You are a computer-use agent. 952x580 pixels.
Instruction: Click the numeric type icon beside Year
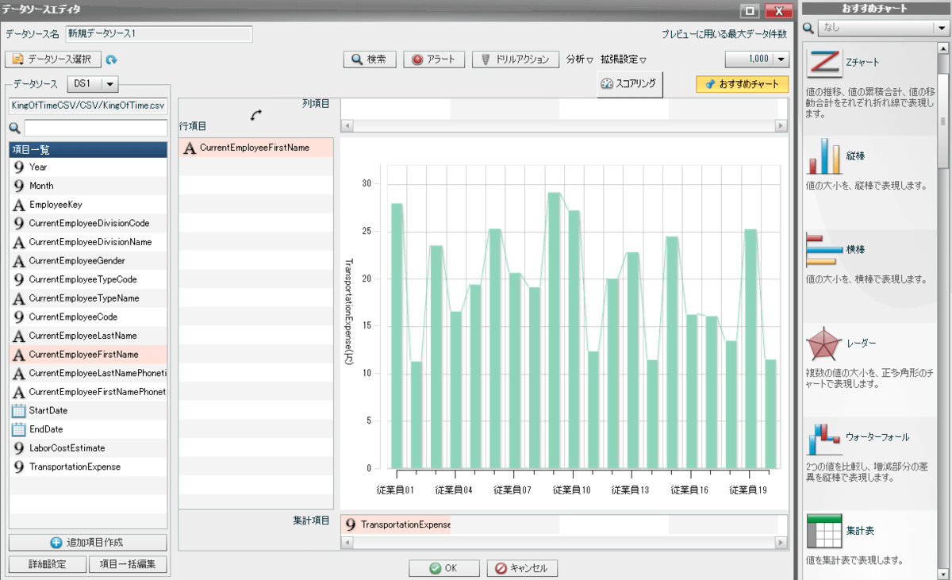[x=19, y=167]
